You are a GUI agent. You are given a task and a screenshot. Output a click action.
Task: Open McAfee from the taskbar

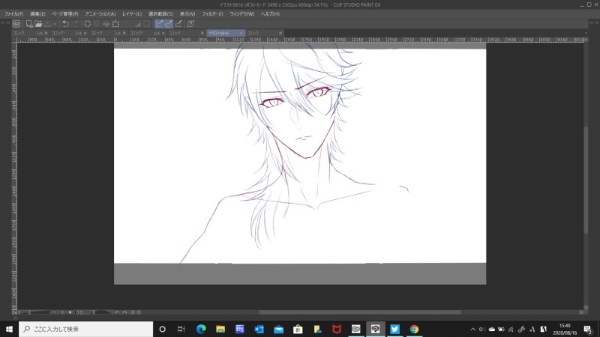pos(337,329)
